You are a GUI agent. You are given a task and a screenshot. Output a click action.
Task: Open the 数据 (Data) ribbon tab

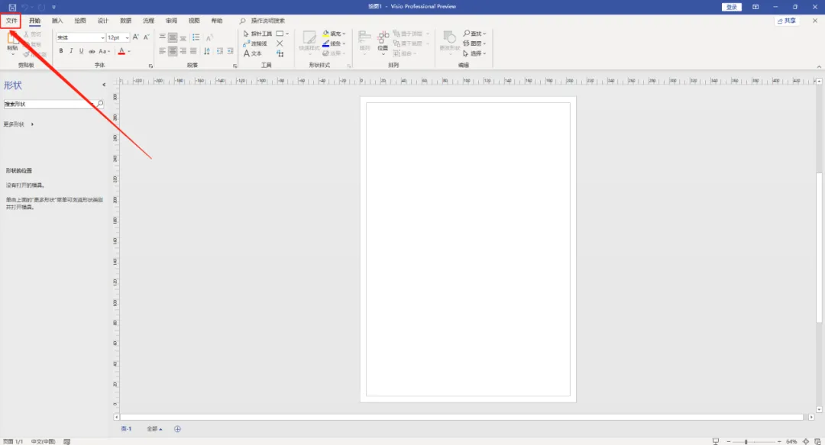126,21
